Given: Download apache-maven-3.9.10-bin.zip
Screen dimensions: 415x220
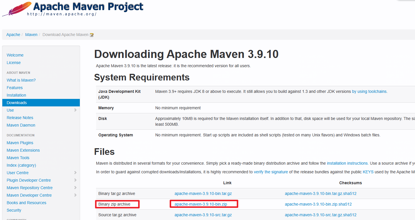Looking at the screenshot, I should 201,204.
